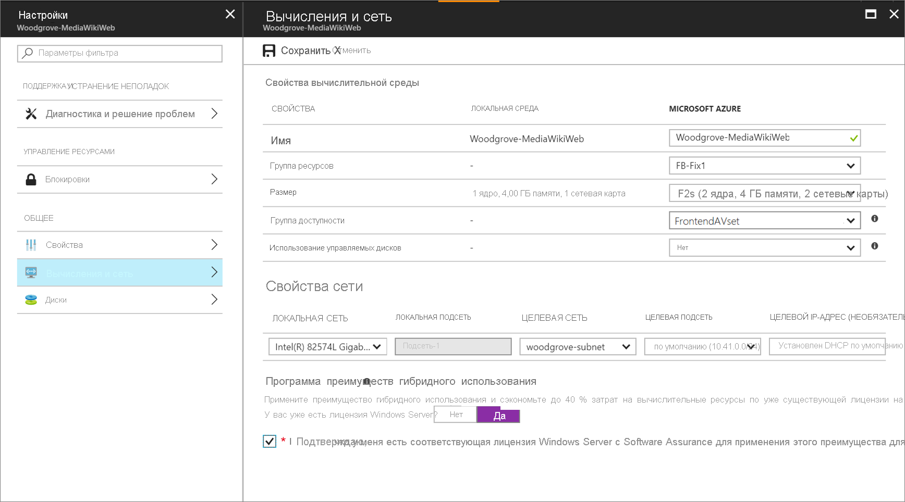
Task: Select Да for Windows Server license
Action: pyautogui.click(x=498, y=416)
